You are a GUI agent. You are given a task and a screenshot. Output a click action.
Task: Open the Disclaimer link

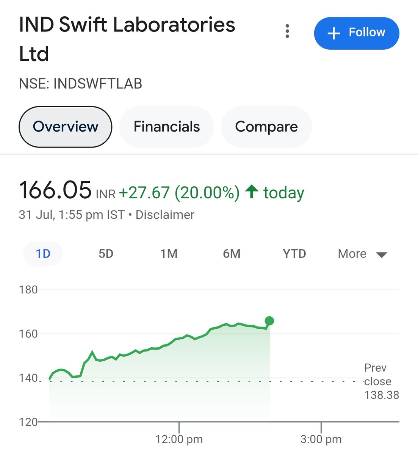pos(165,215)
